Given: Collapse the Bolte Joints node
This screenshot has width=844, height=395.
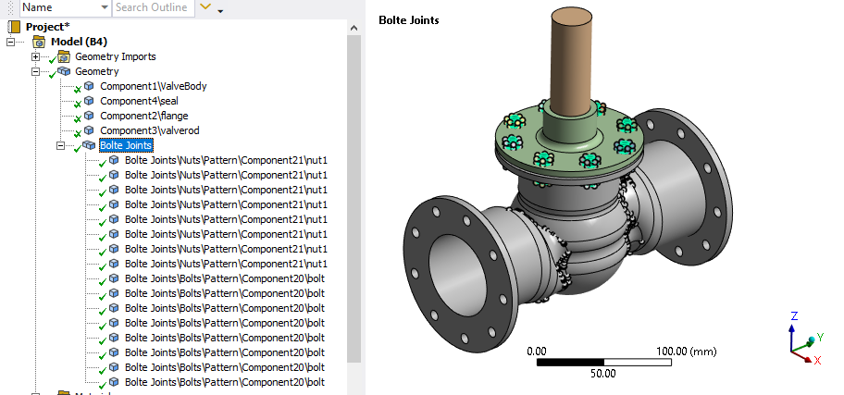Looking at the screenshot, I should (60, 145).
